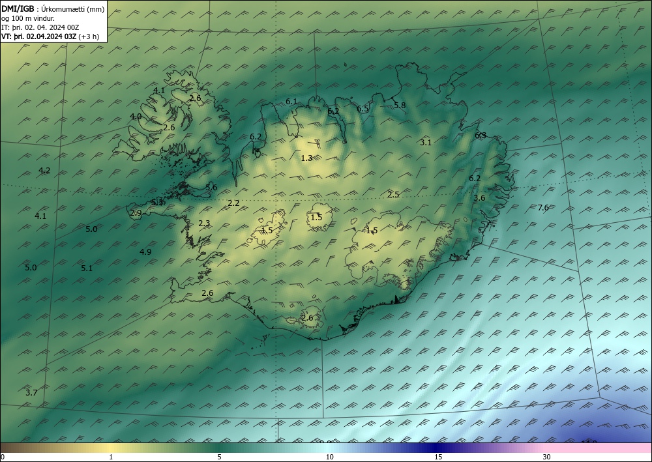Screen dimensions: 652x462
Task: Select the 2.9 value at the peninsula tip
Action: pos(136,213)
